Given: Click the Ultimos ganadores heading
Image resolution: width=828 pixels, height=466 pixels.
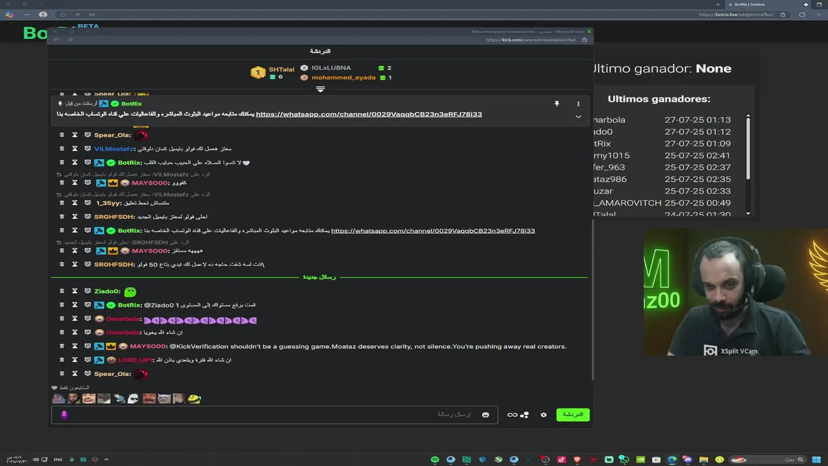Looking at the screenshot, I should tap(659, 99).
